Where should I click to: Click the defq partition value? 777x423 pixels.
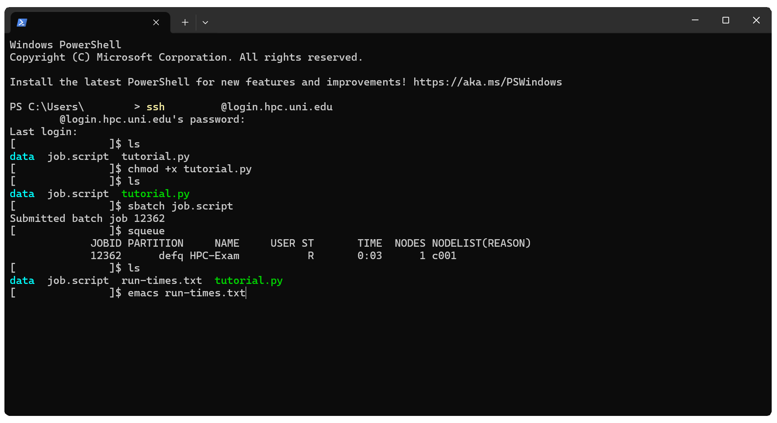click(171, 256)
